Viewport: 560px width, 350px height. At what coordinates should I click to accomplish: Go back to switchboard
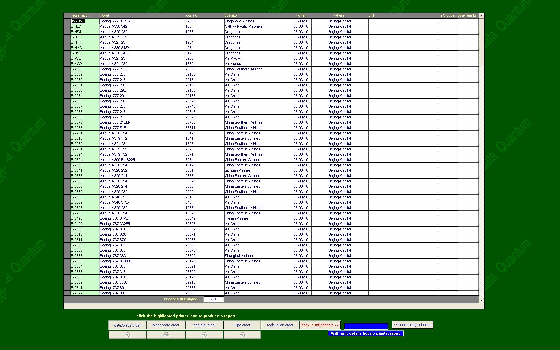[320, 325]
